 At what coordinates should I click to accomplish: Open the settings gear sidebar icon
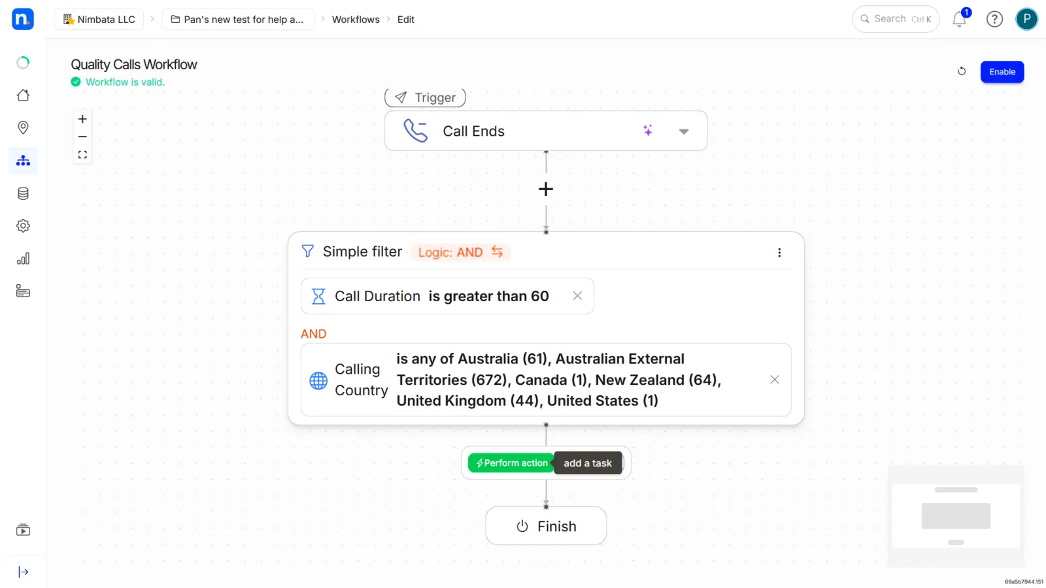click(23, 226)
